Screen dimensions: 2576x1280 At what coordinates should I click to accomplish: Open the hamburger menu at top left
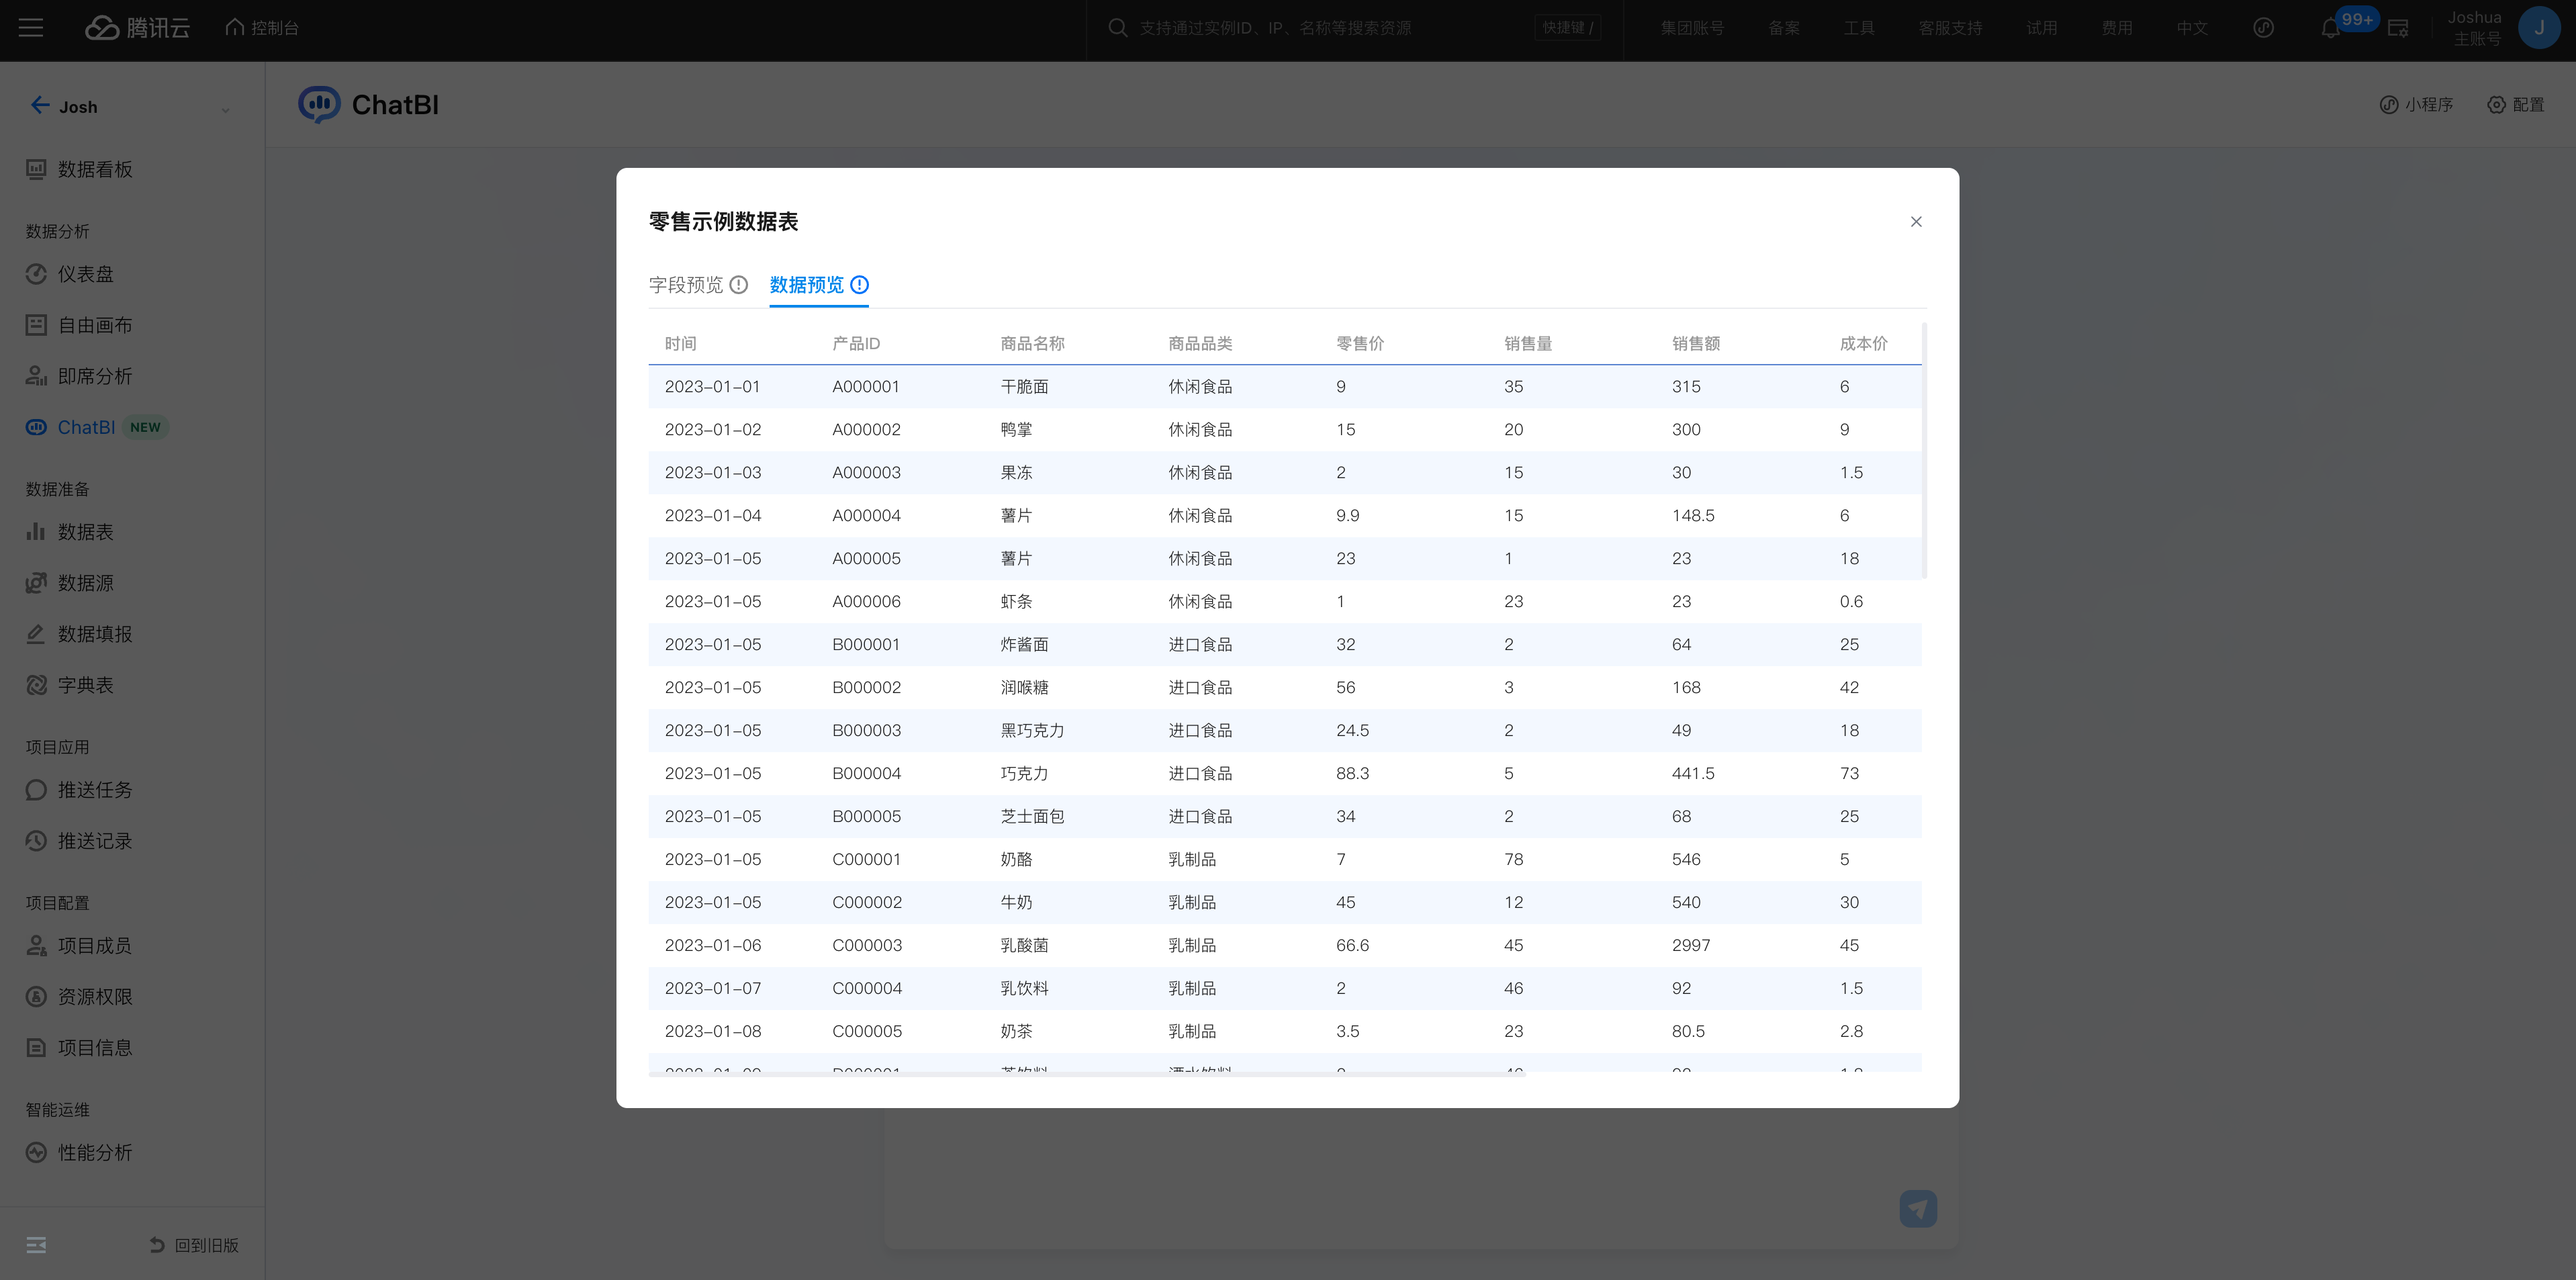coord(31,28)
